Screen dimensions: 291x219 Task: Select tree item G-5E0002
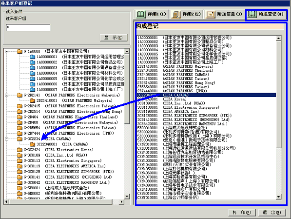(x=62, y=194)
